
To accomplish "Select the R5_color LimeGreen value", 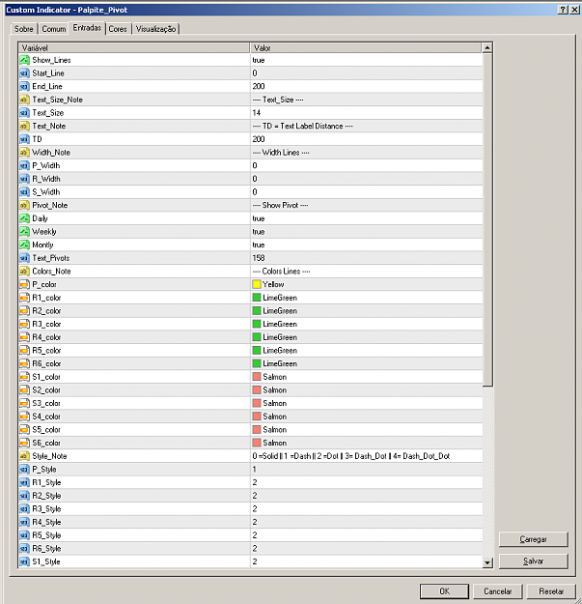I will 280,351.
